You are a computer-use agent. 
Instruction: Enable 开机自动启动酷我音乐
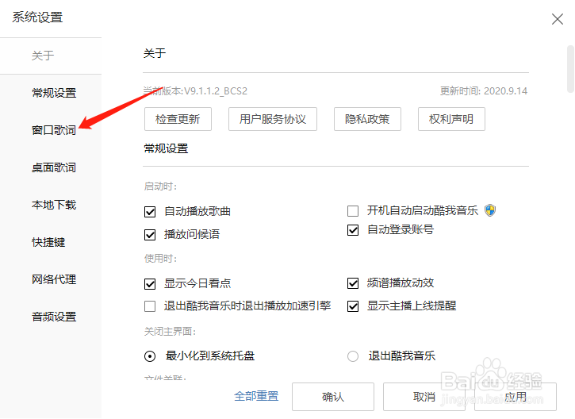[x=353, y=211]
